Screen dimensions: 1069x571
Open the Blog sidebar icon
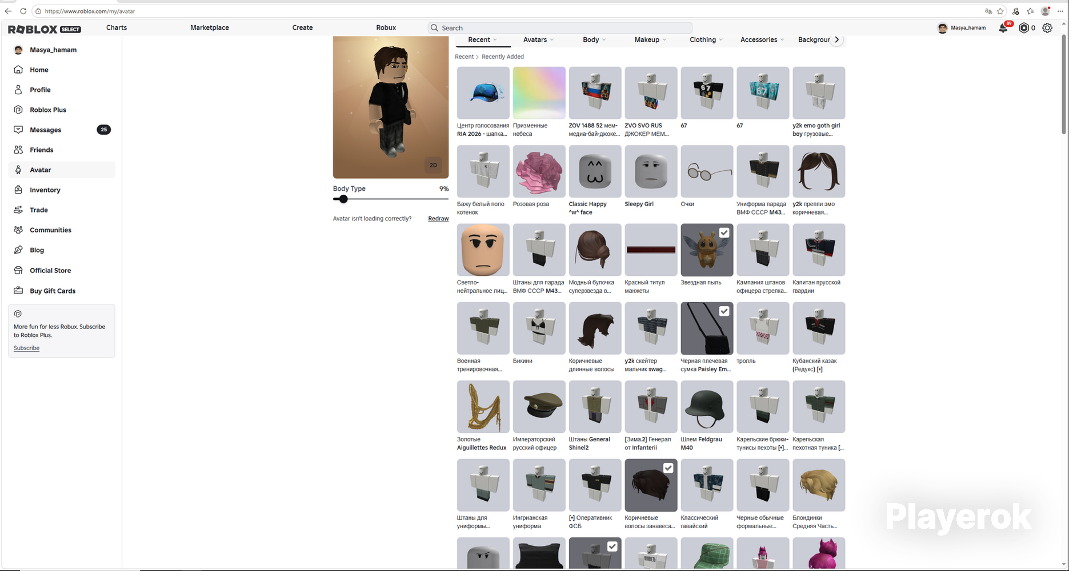pyautogui.click(x=18, y=250)
